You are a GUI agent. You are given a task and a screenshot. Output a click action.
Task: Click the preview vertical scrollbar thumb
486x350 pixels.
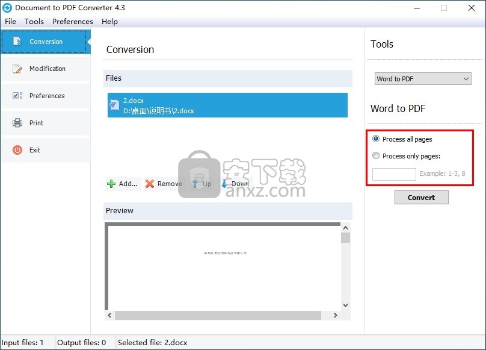tap(346, 237)
